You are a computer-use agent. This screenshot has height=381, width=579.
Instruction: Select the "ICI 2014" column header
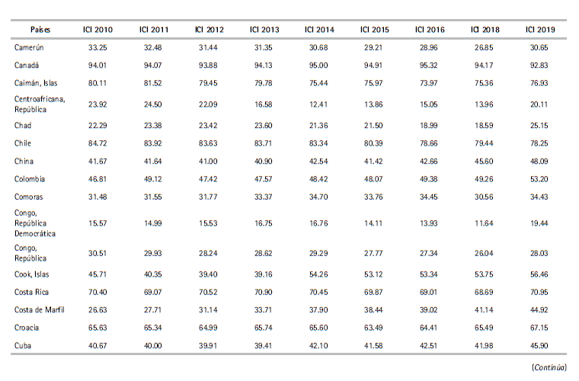pos(319,29)
